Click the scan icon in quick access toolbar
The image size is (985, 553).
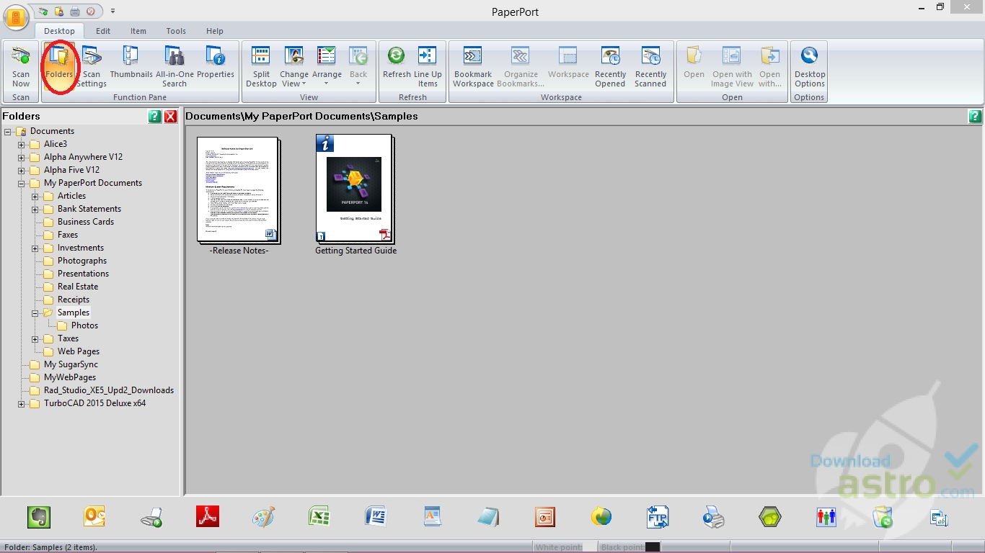(x=43, y=12)
